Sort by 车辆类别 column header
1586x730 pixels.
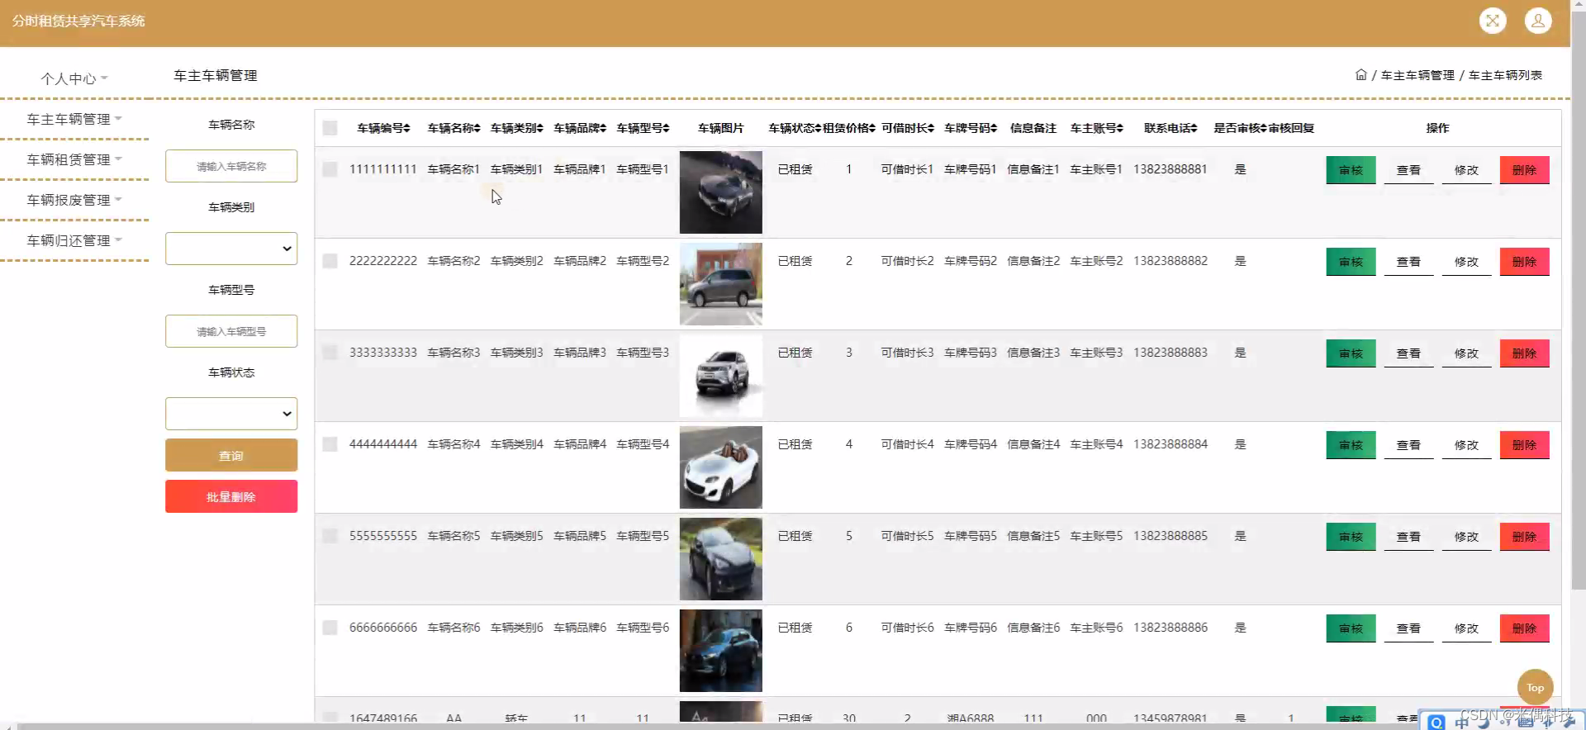(x=516, y=128)
